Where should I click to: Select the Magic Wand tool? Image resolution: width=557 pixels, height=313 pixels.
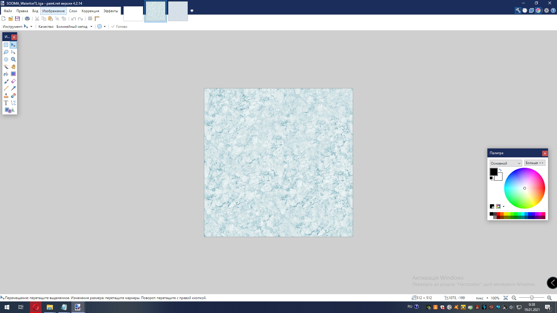pyautogui.click(x=6, y=67)
